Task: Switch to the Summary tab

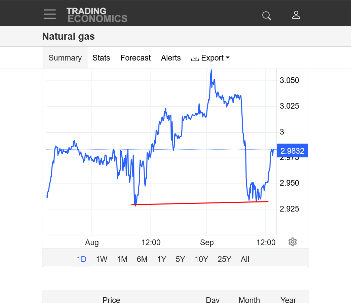Action: tap(65, 58)
